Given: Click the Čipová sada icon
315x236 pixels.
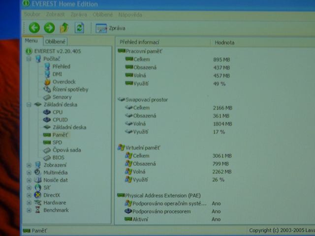Looking at the screenshot, I should [47, 150].
